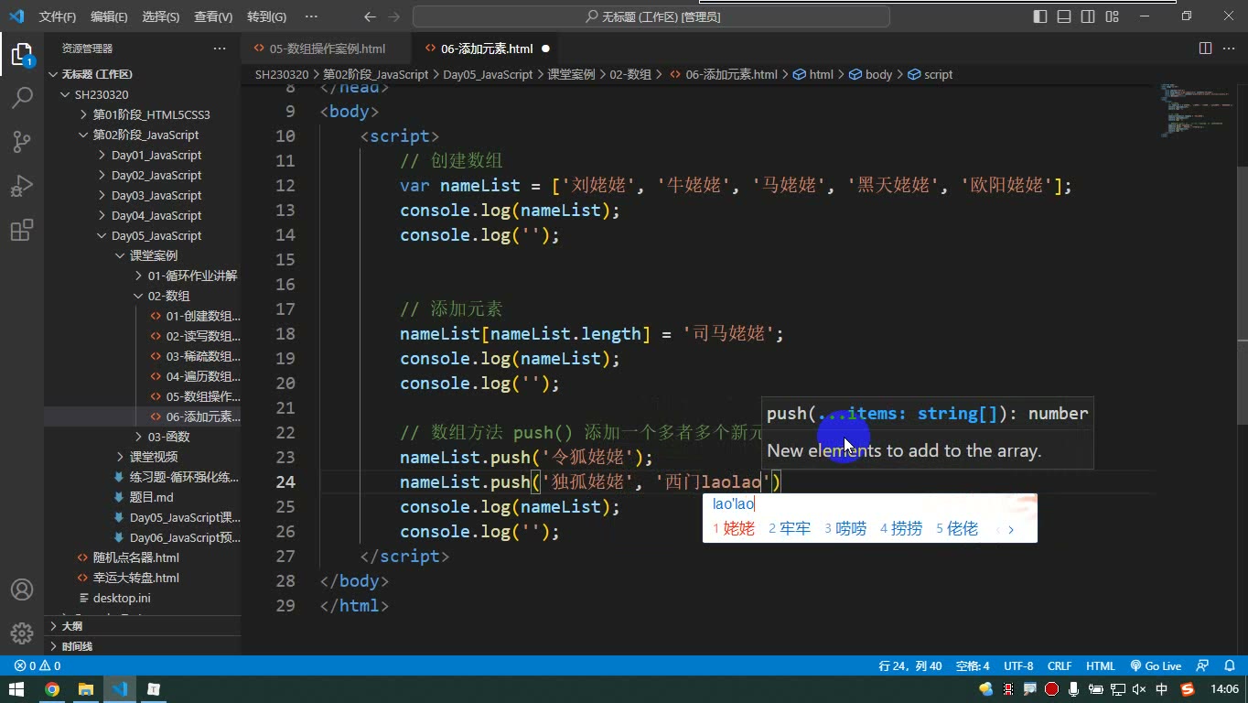Click the 无标题 (工作区) command center search box

point(651,16)
